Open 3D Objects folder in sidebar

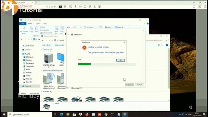[x=28, y=57]
